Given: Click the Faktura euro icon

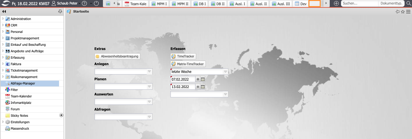Looking at the screenshot, I should pyautogui.click(x=7, y=64).
